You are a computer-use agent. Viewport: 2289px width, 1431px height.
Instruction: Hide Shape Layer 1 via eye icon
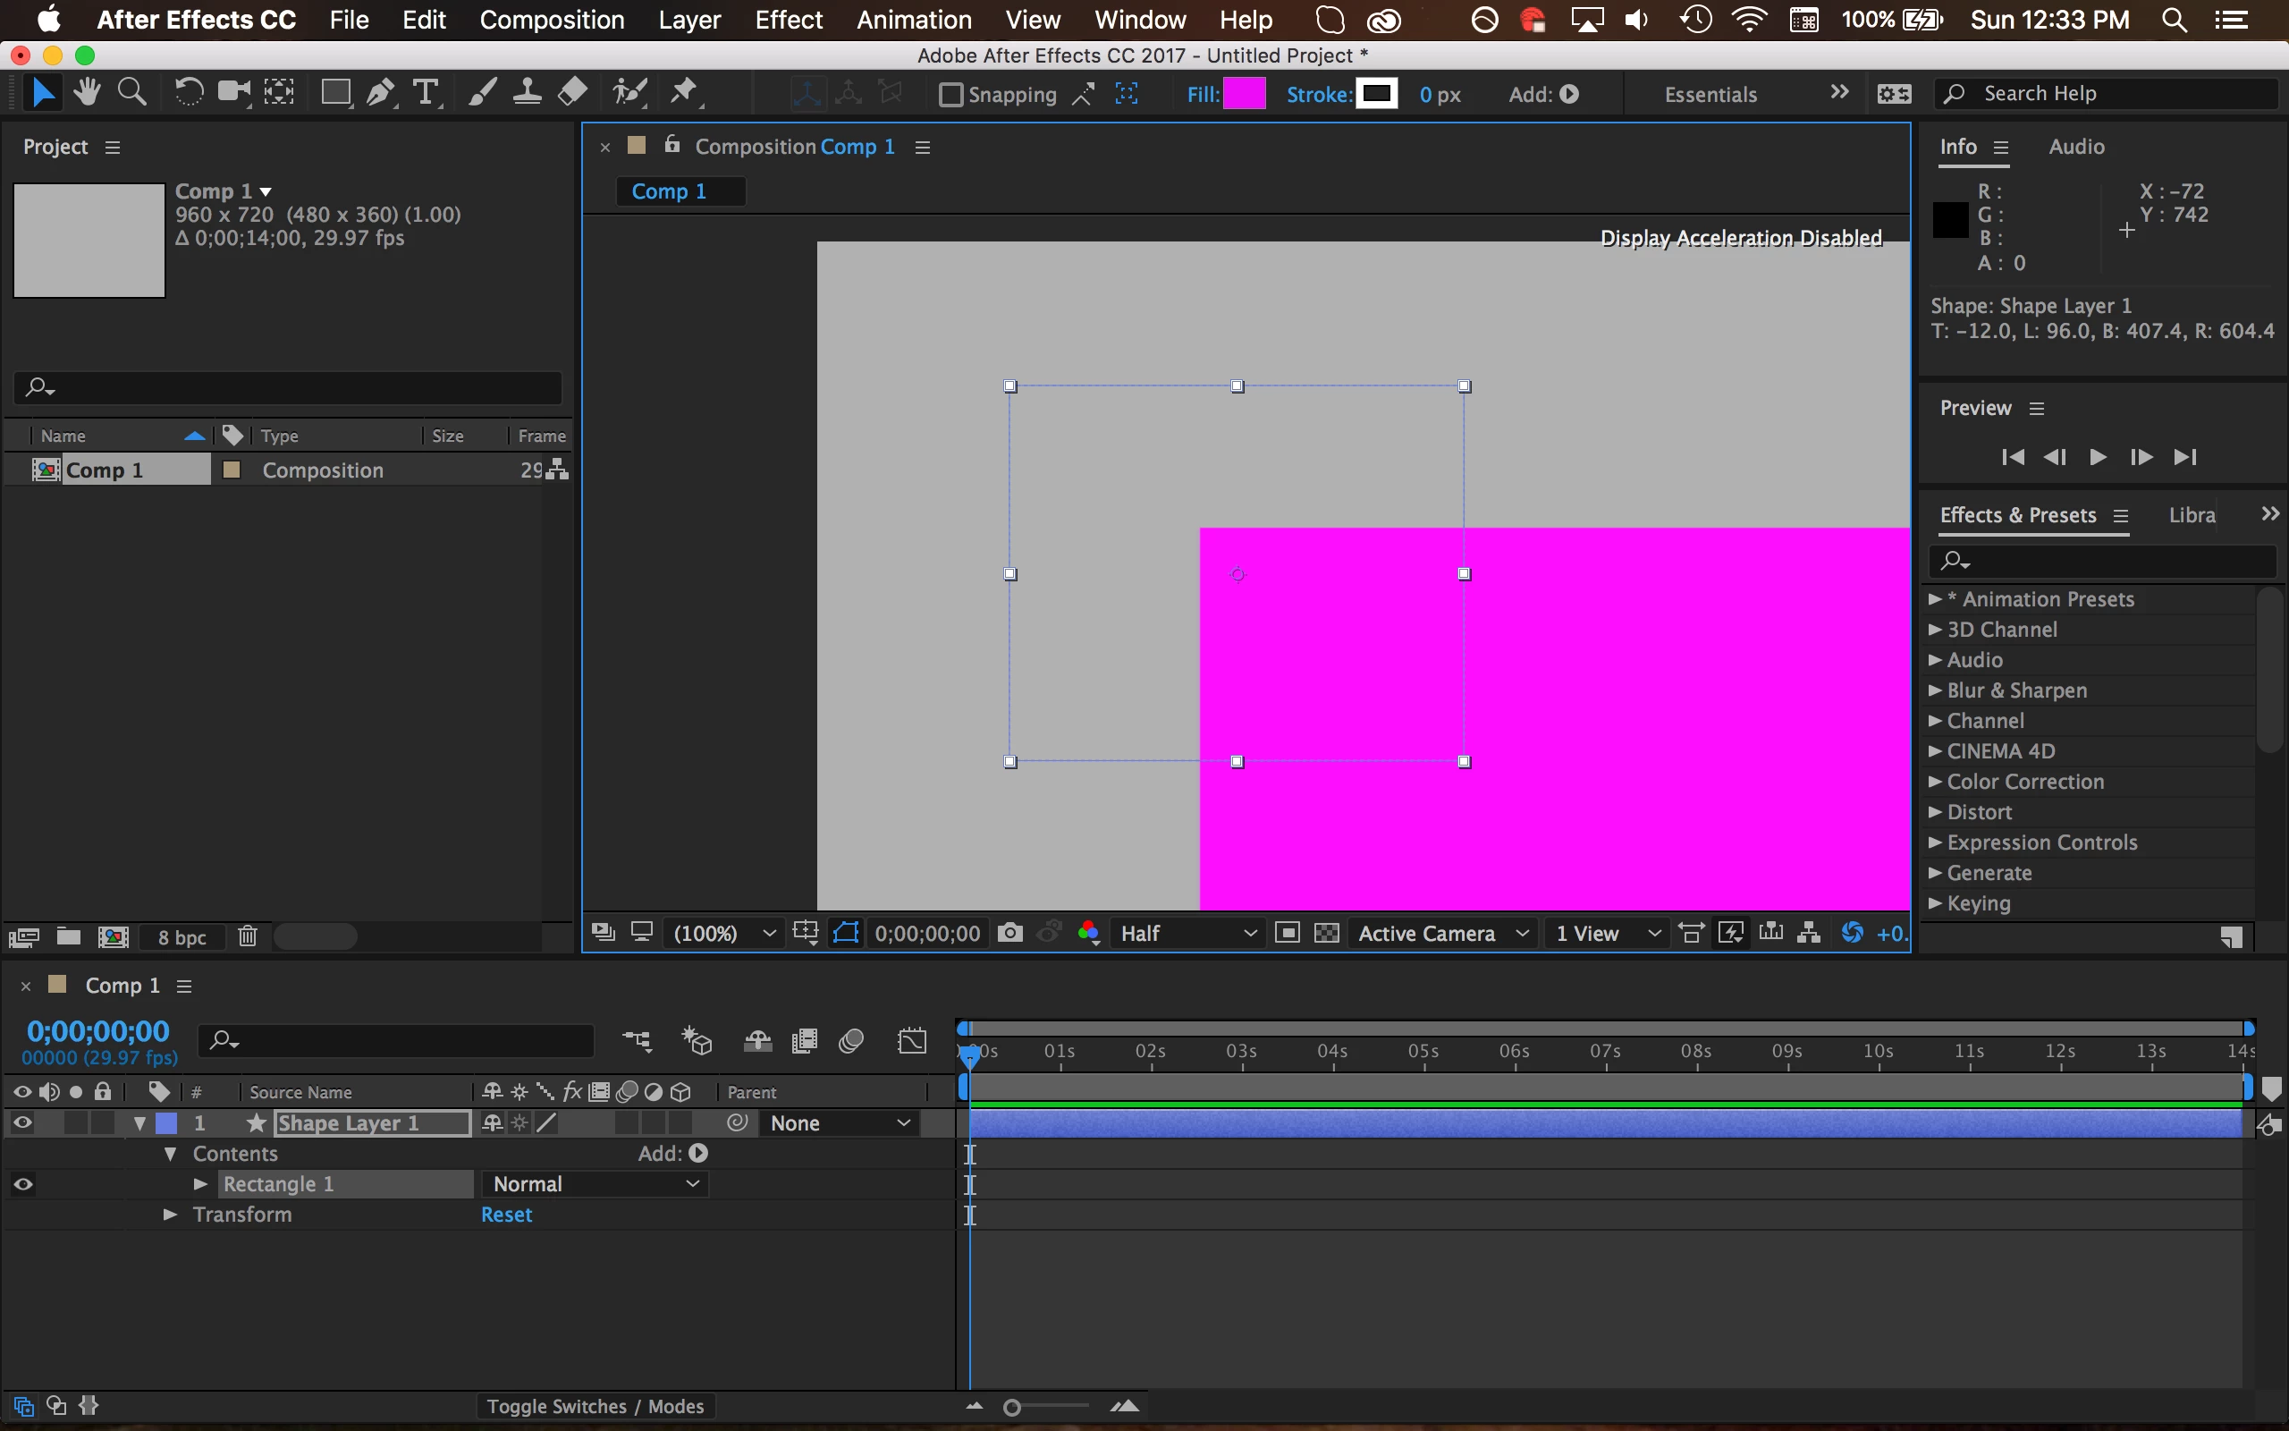coord(22,1123)
